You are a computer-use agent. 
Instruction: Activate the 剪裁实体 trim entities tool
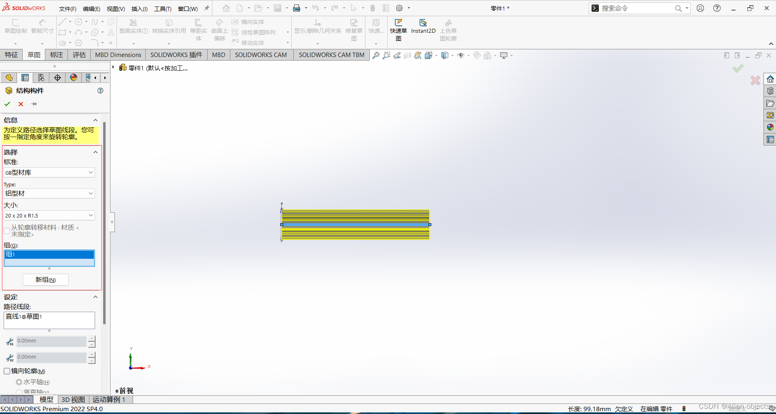(x=134, y=27)
